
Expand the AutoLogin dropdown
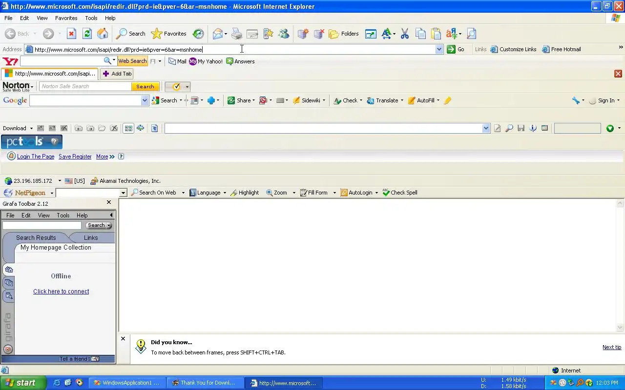(376, 193)
